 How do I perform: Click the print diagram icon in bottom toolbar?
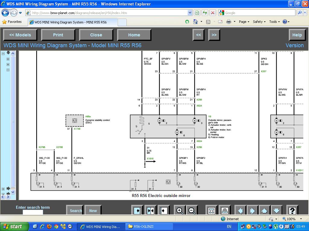pos(224,211)
